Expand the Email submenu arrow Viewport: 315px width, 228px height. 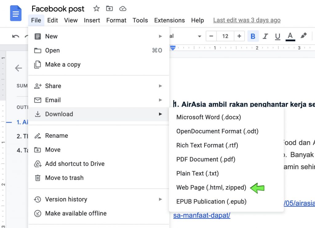(160, 100)
